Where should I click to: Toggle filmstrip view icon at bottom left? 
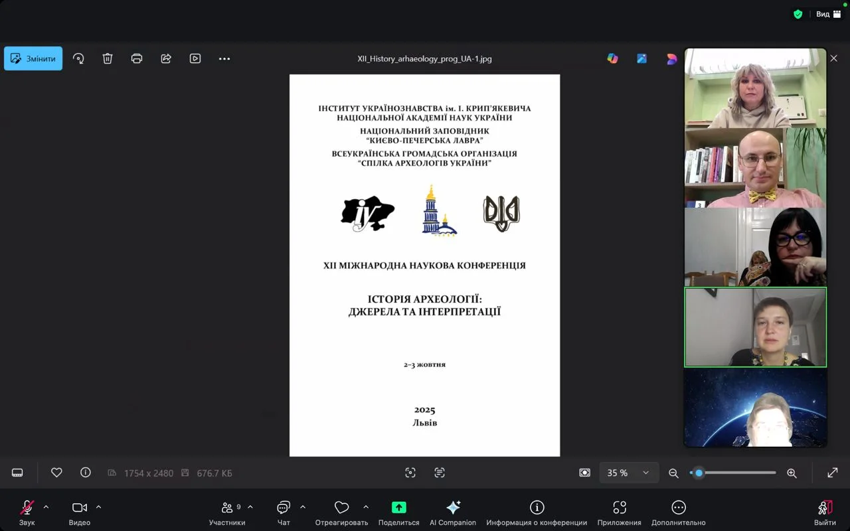(x=18, y=473)
